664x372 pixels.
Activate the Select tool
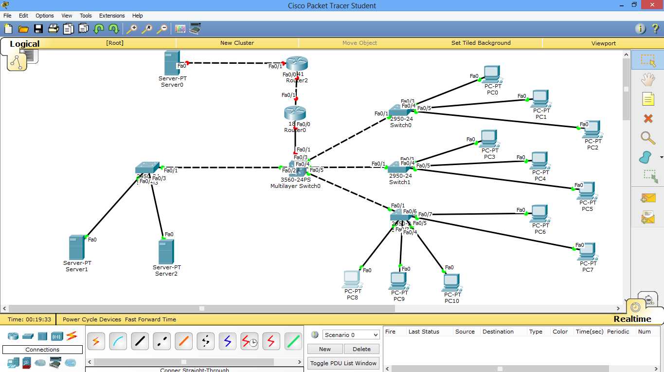coord(647,60)
